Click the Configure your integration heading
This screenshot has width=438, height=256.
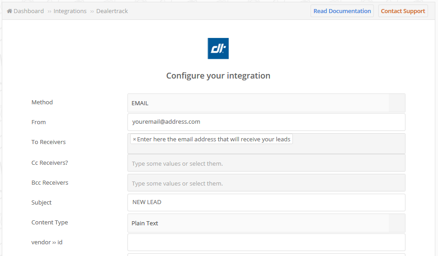click(218, 76)
